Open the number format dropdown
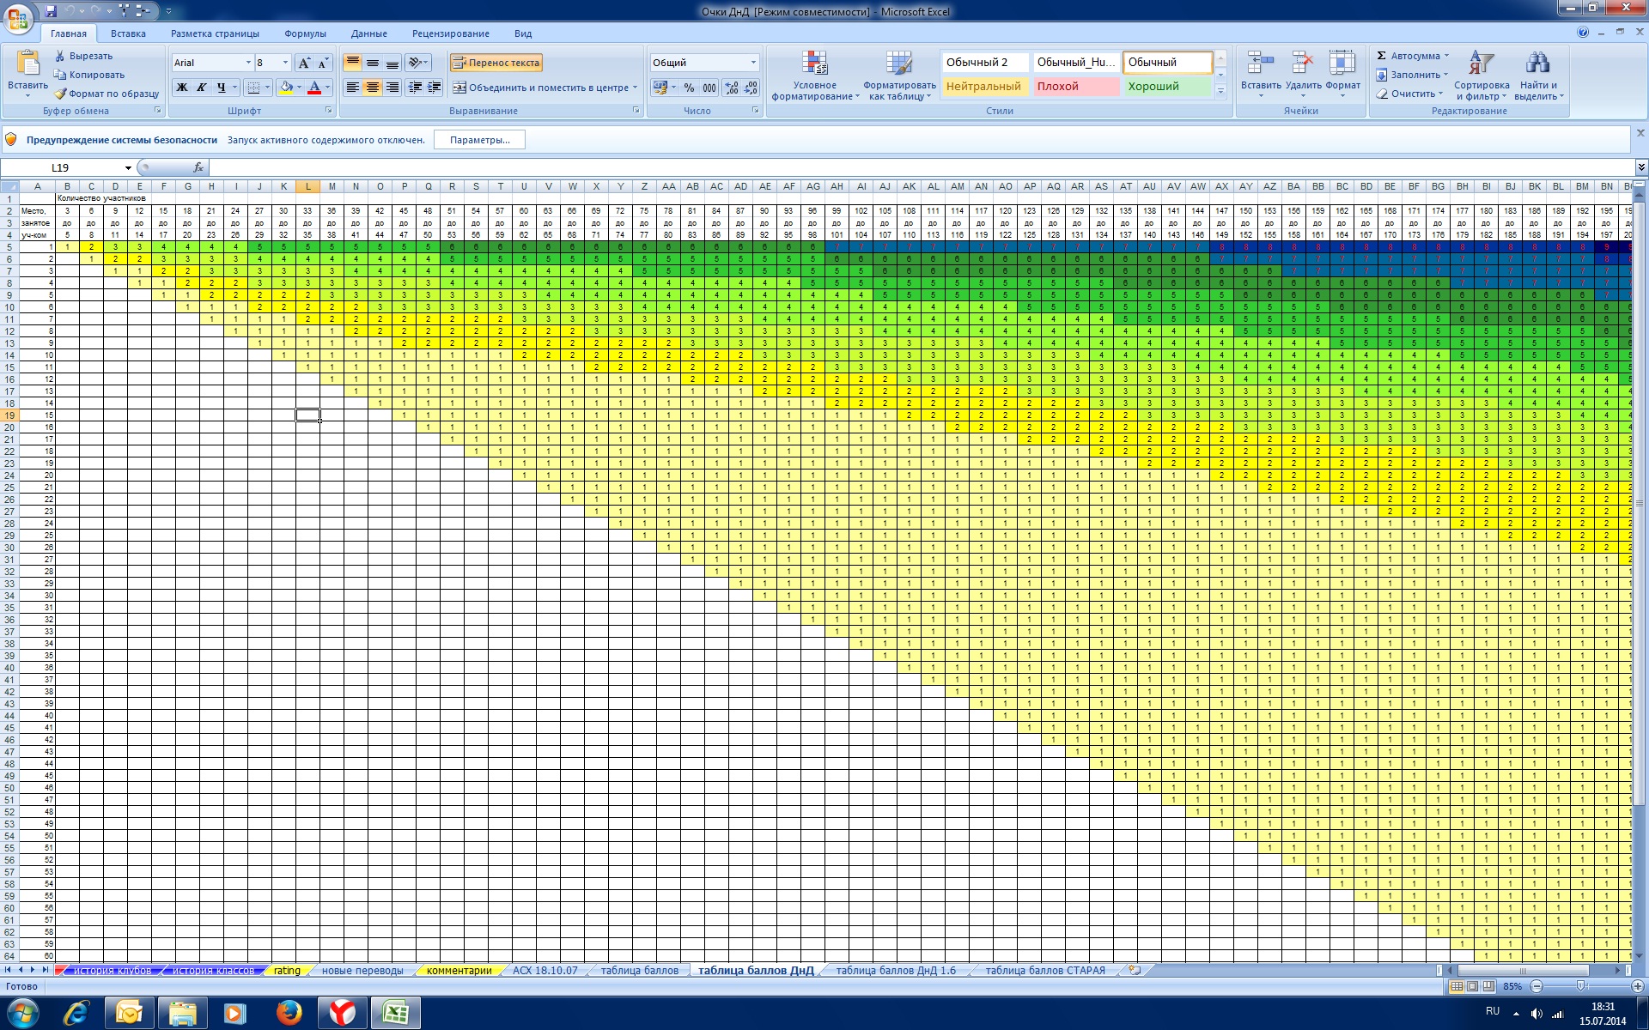The height and width of the screenshot is (1030, 1649). [753, 63]
